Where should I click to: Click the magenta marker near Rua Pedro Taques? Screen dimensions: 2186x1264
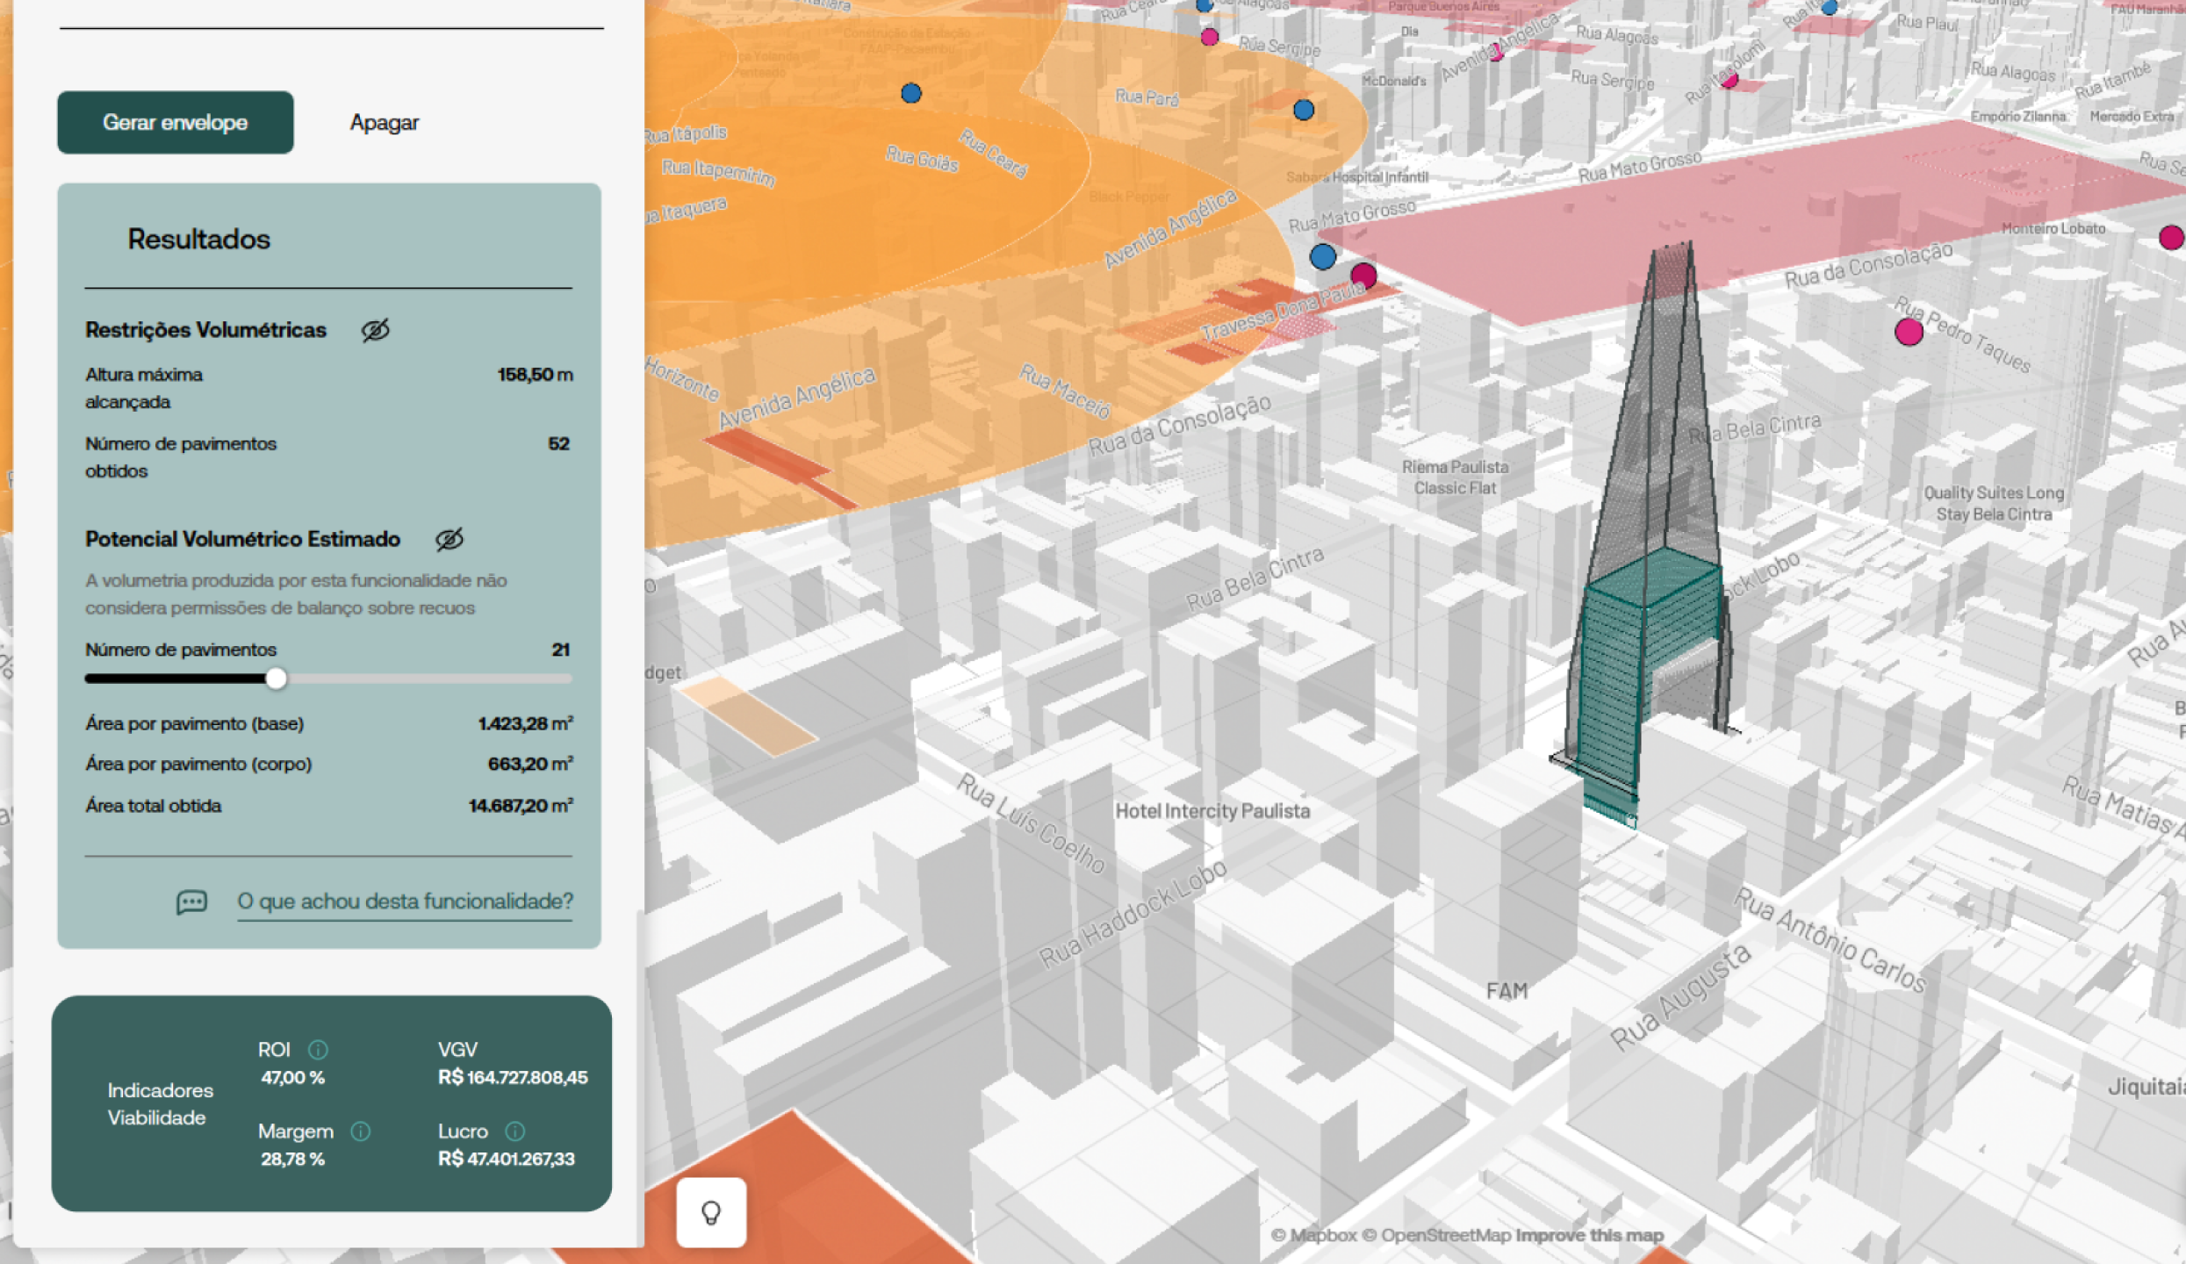1909,332
